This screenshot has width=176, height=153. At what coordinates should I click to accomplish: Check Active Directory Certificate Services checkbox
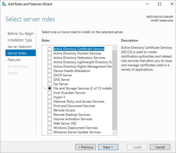50,49
